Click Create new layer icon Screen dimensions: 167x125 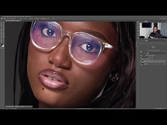[x=163, y=108]
